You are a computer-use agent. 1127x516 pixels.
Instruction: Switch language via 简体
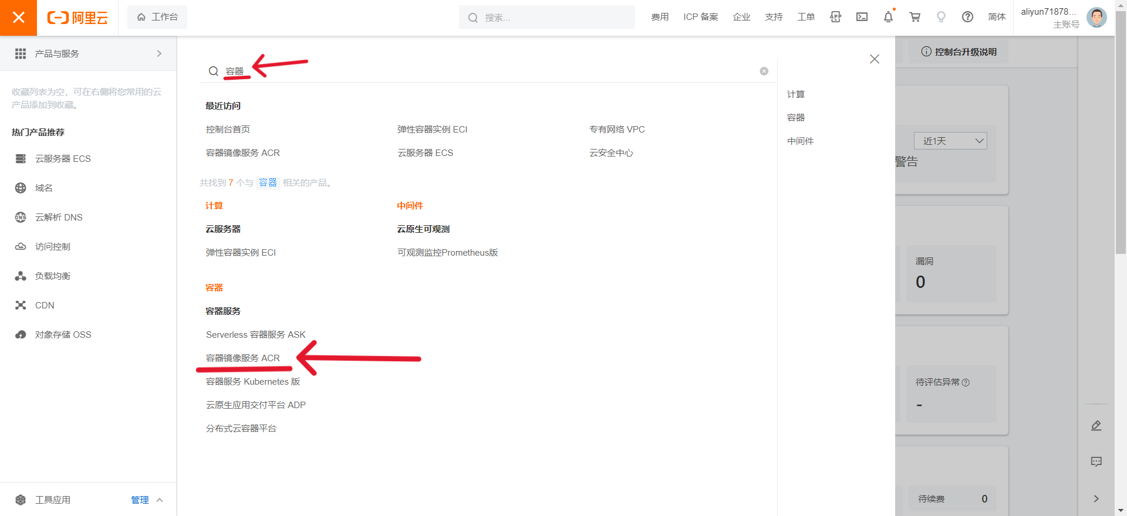[x=997, y=17]
